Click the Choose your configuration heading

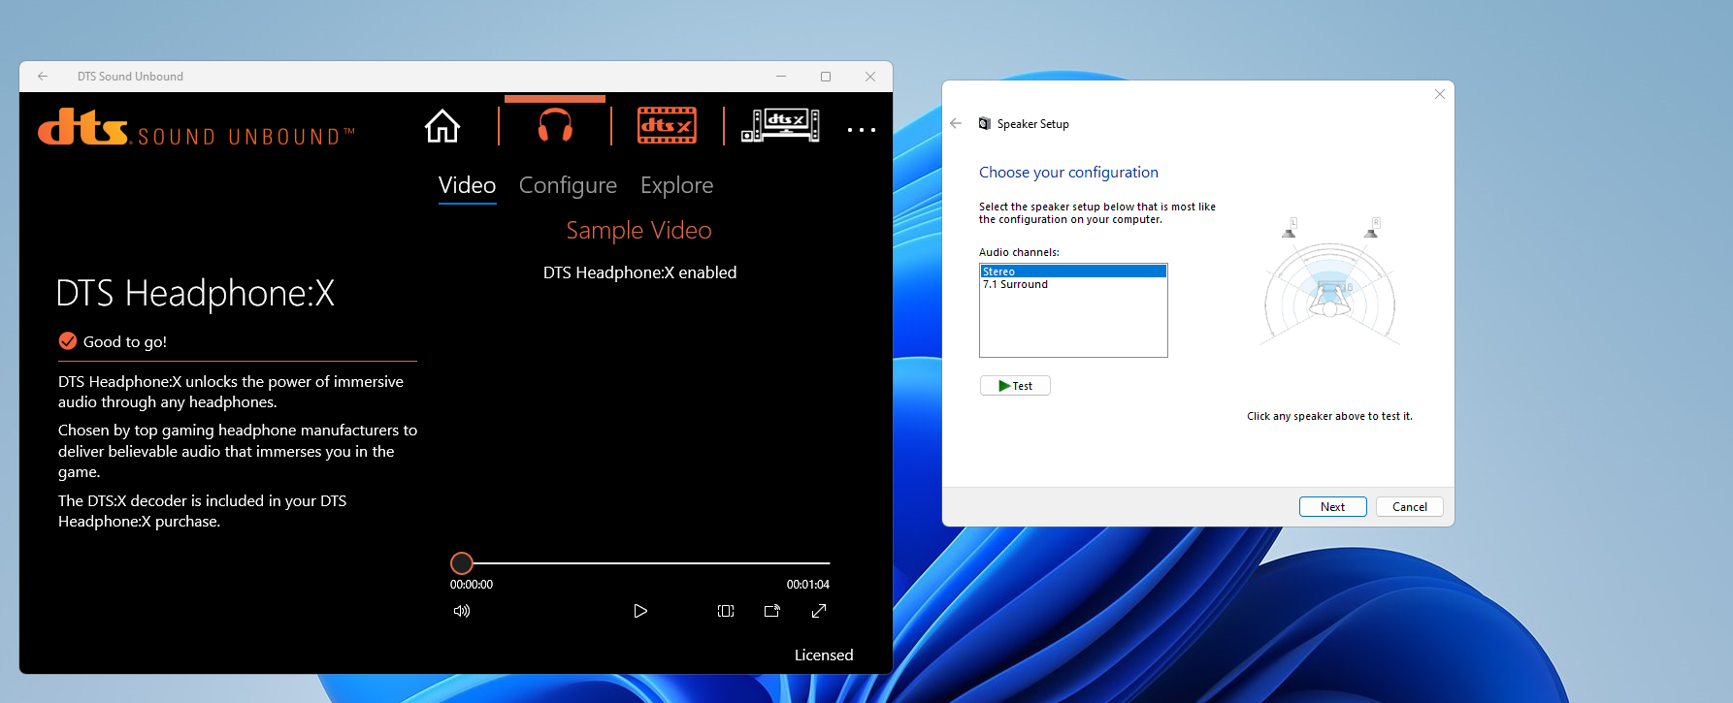point(1068,173)
